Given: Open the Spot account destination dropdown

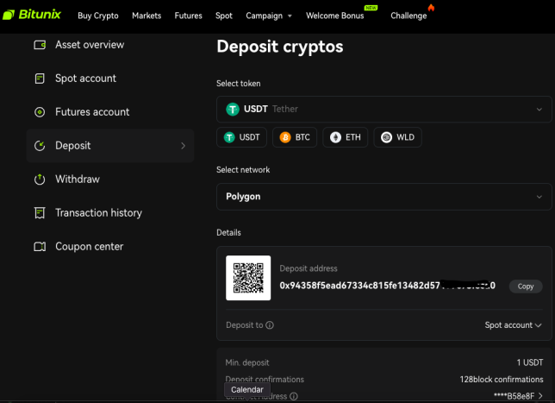Looking at the screenshot, I should [x=513, y=325].
